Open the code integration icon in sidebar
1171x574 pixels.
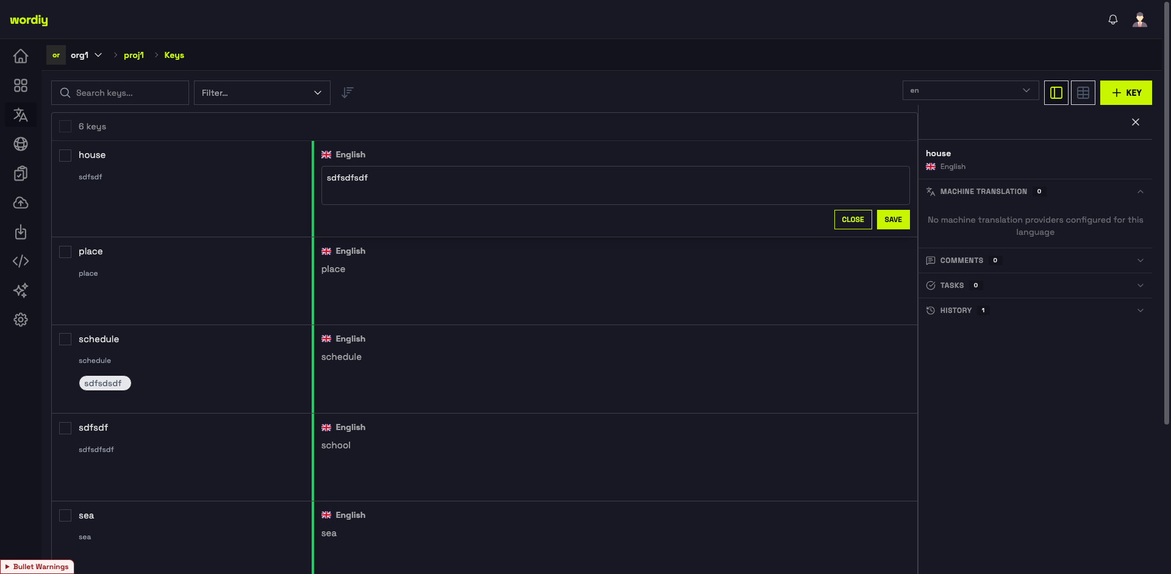click(21, 261)
